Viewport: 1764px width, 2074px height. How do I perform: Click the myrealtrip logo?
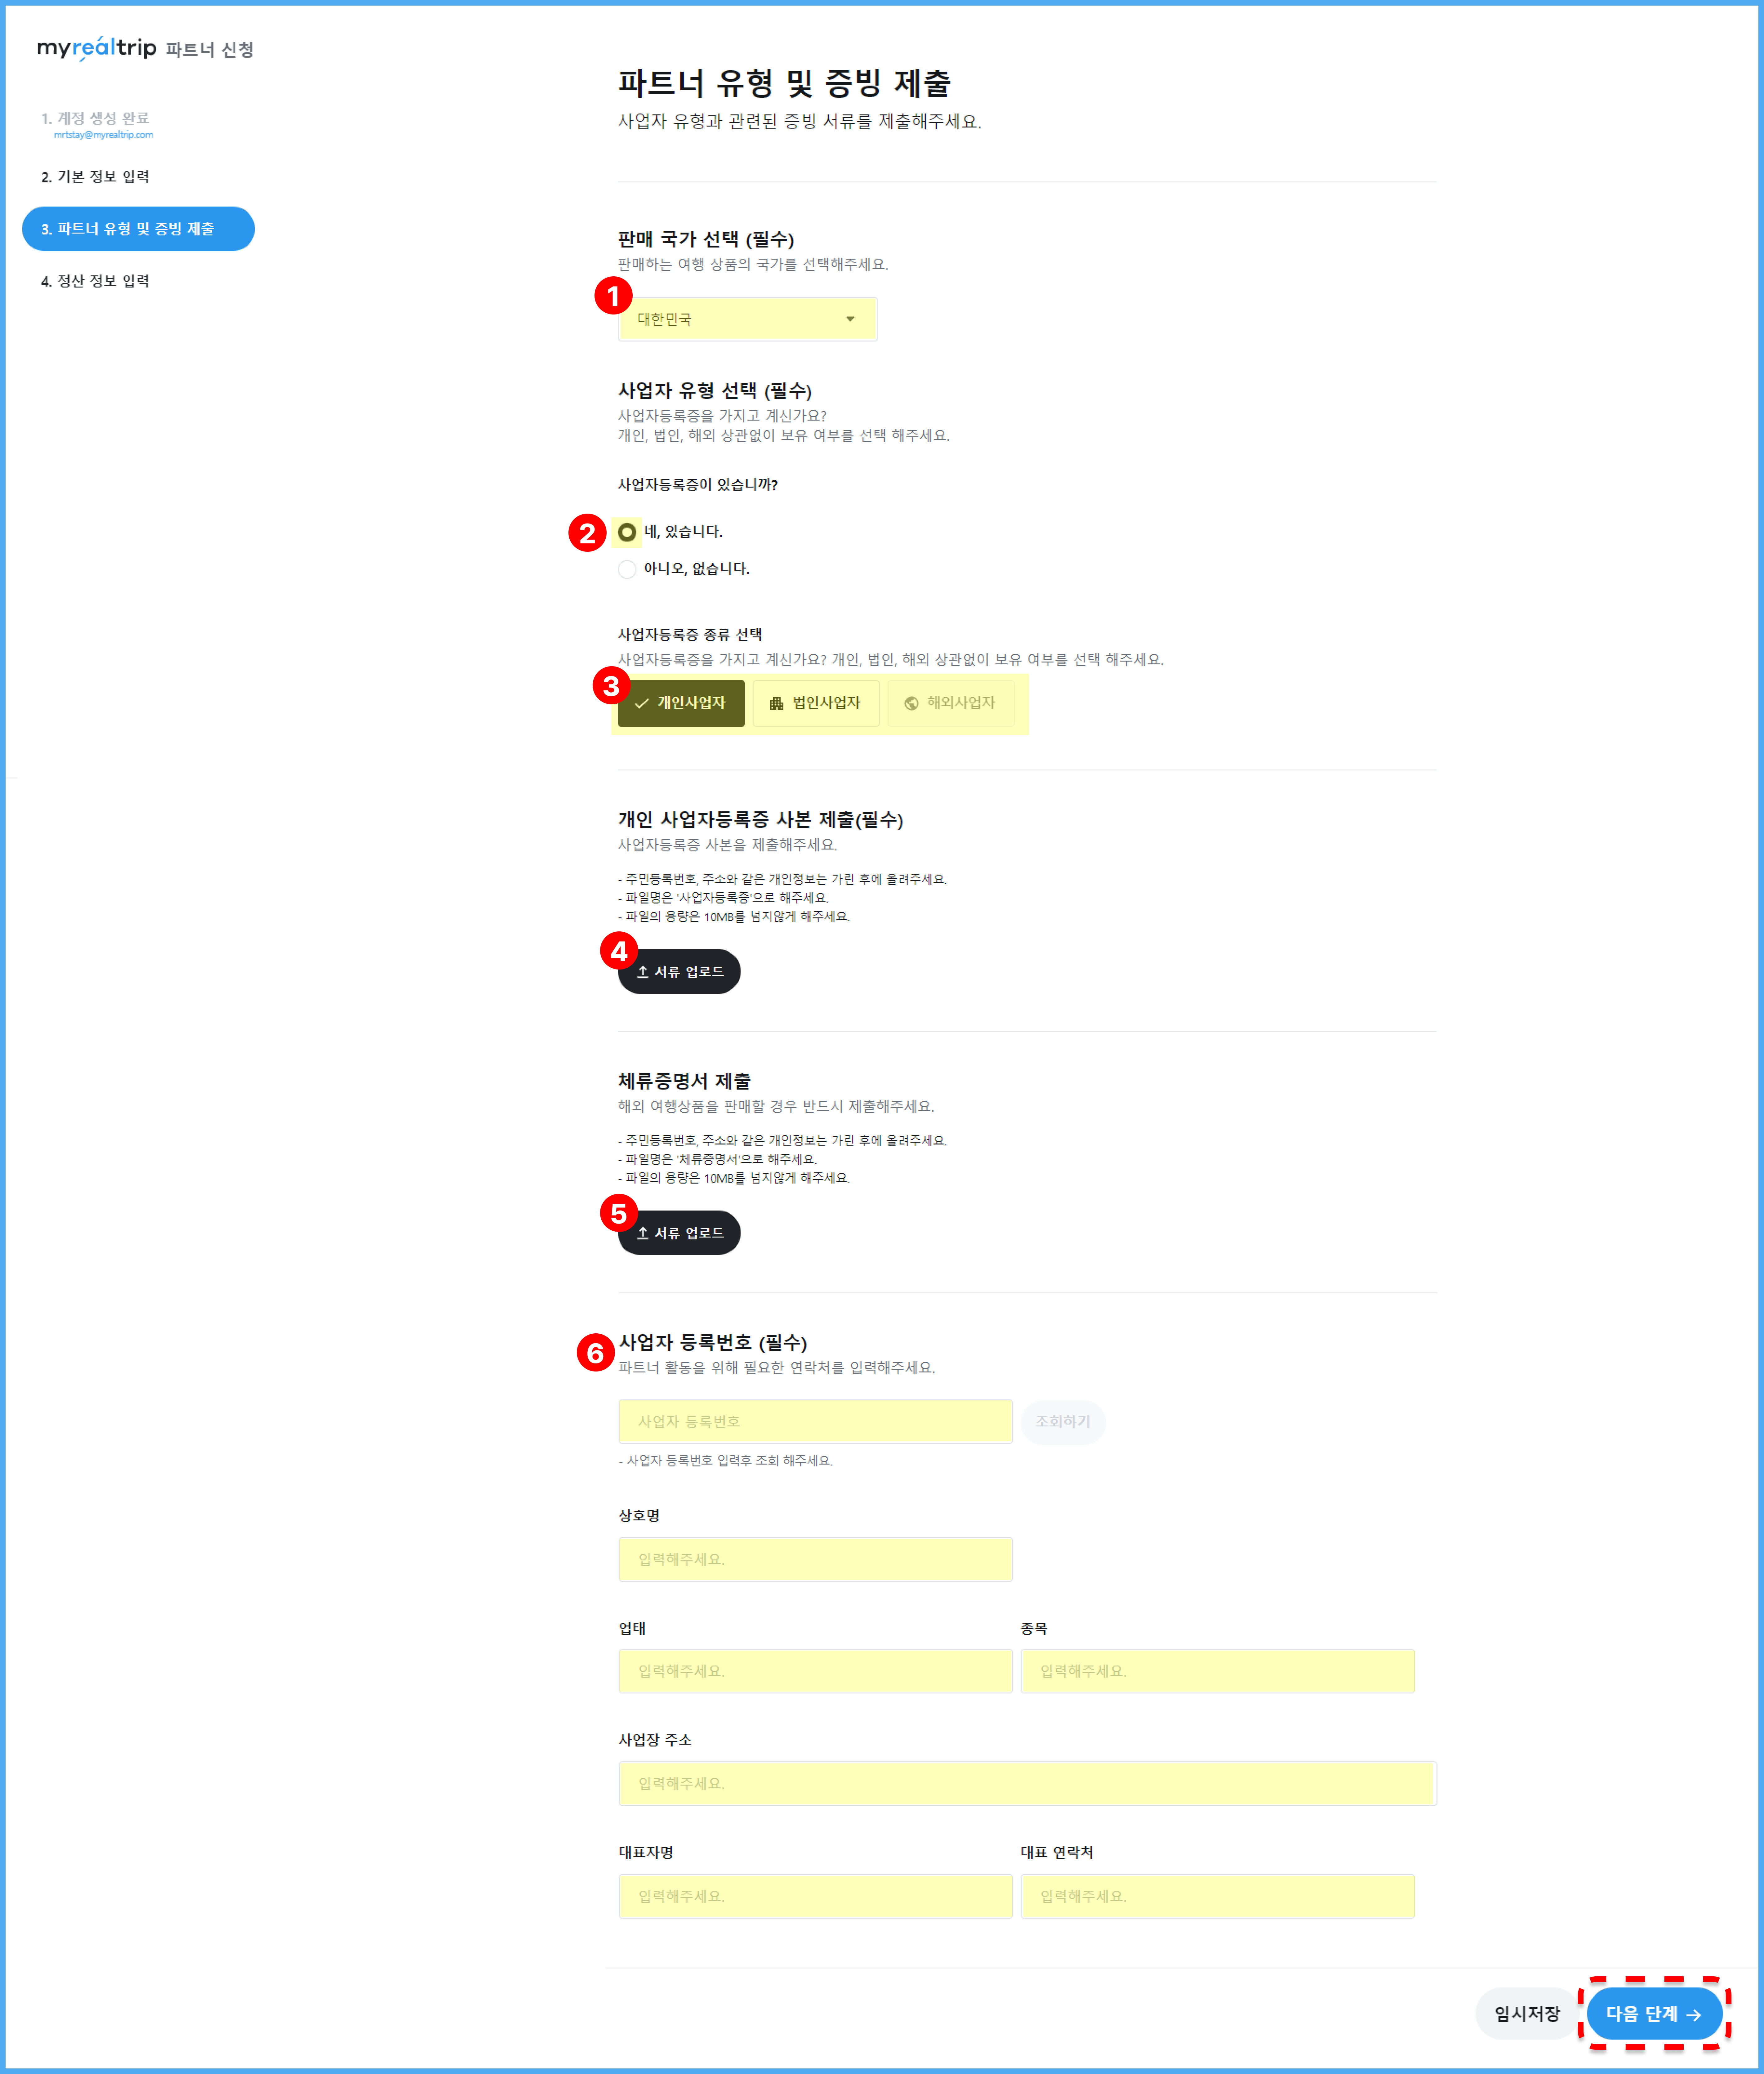point(97,48)
